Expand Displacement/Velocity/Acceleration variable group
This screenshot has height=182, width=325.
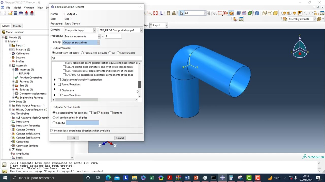tap(55, 80)
